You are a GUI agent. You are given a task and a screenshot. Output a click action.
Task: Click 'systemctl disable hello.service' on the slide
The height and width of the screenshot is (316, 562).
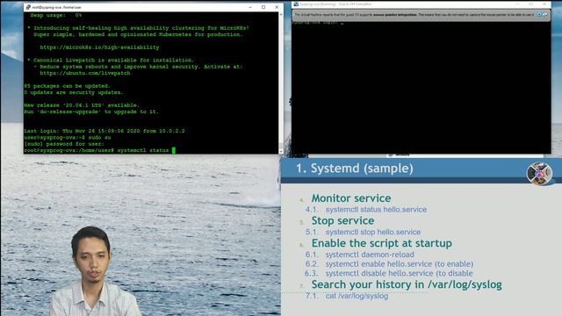click(399, 273)
